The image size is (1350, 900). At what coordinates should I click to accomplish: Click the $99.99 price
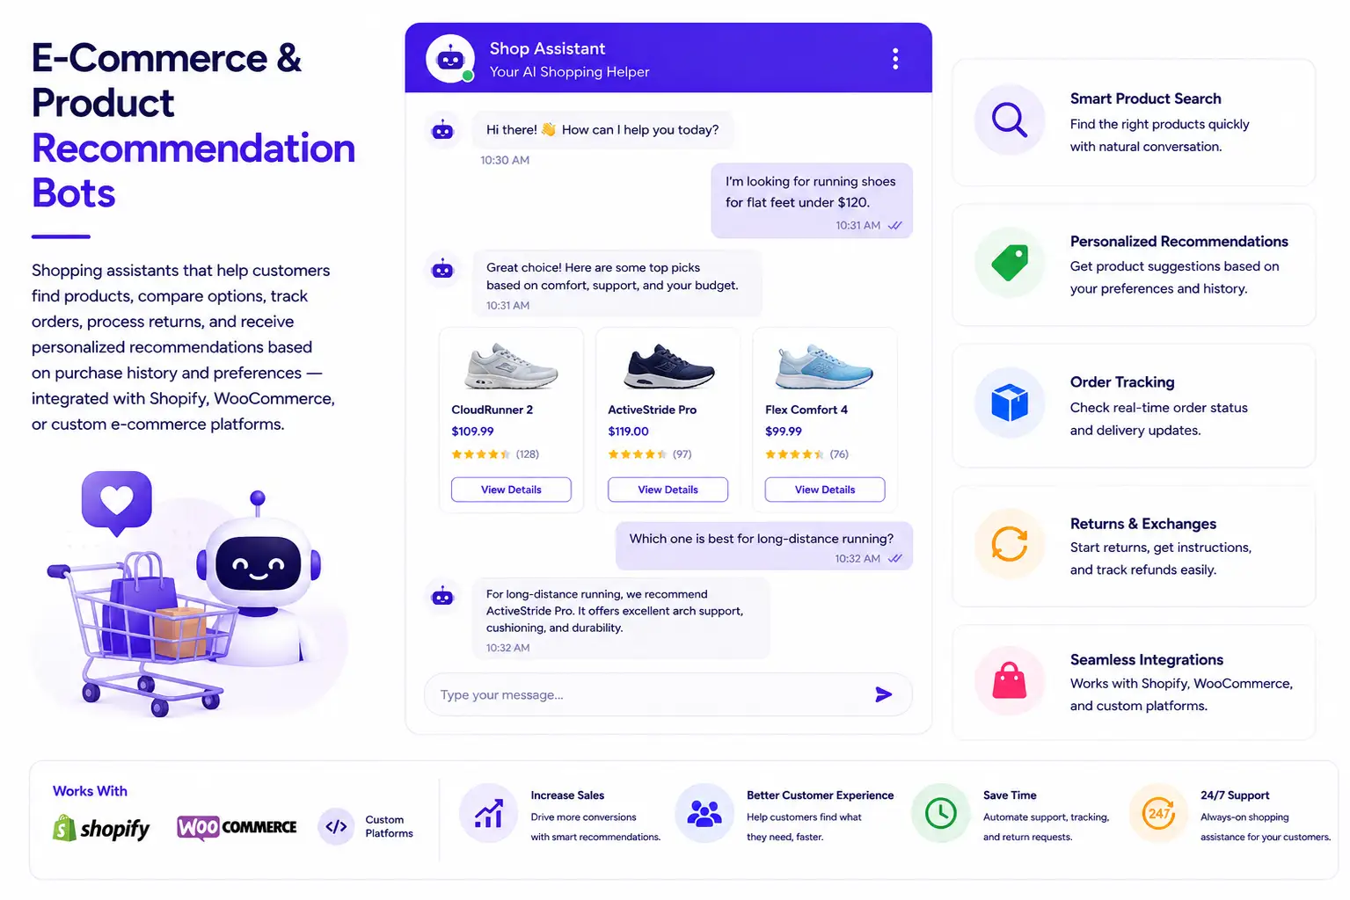coord(784,432)
